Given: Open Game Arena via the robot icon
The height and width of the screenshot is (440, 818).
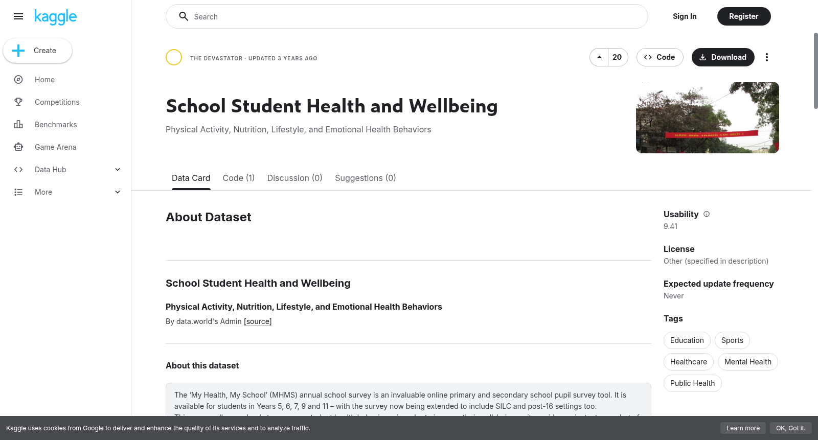Looking at the screenshot, I should tap(18, 147).
